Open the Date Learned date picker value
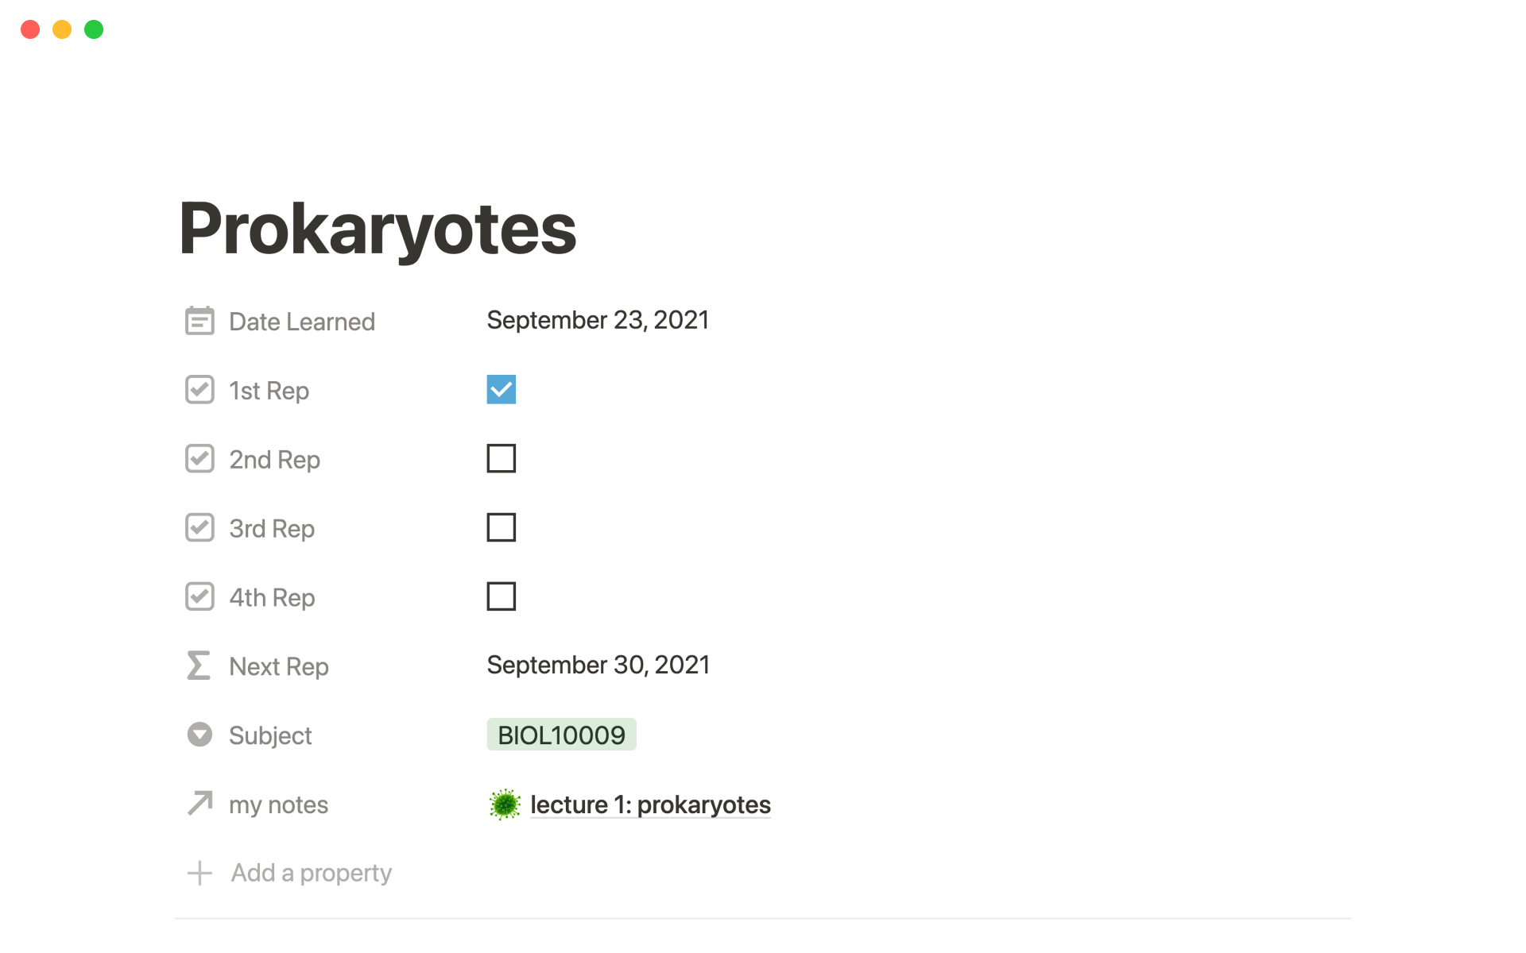 pos(598,320)
